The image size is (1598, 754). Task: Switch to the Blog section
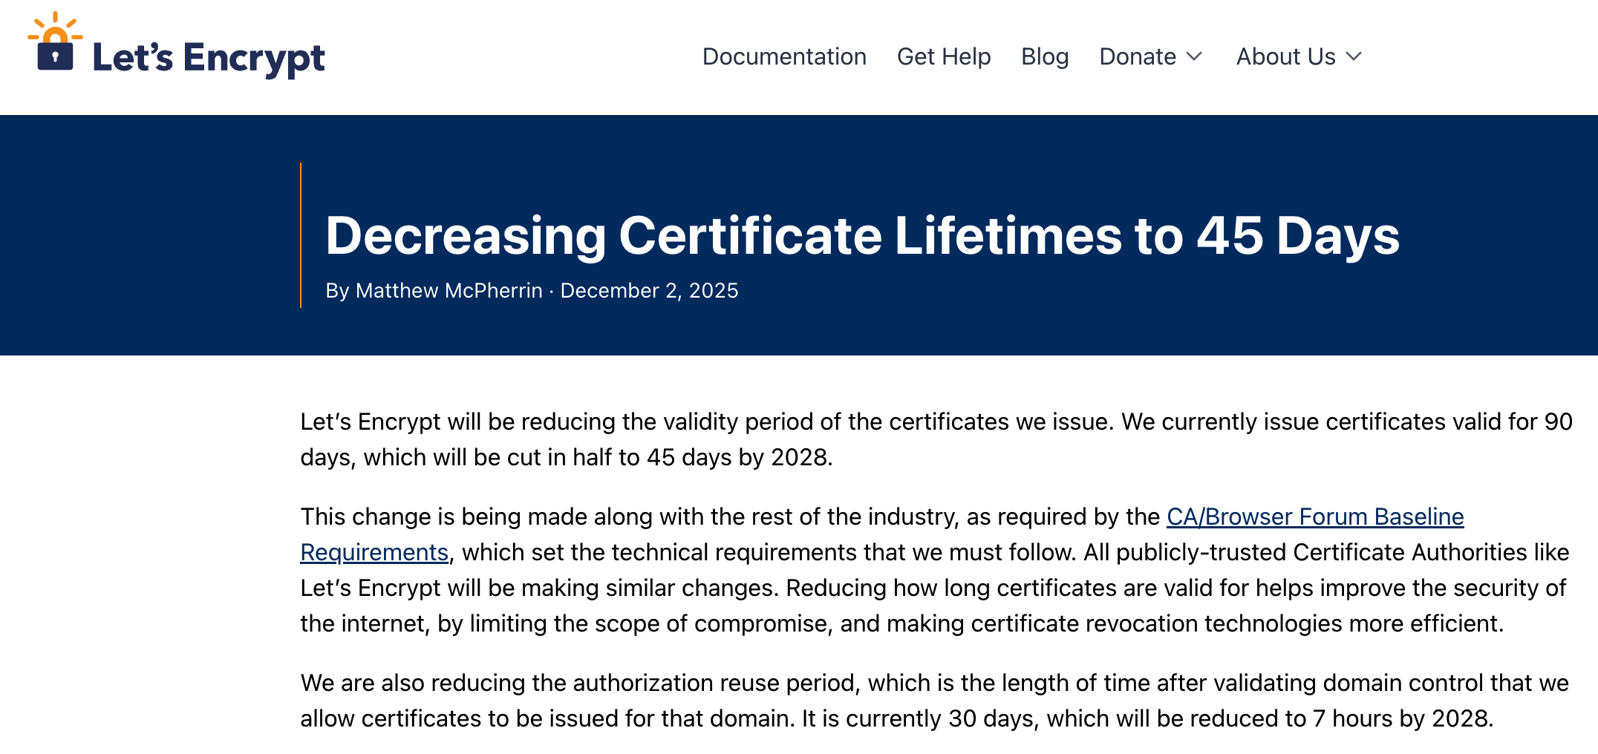pyautogui.click(x=1045, y=56)
